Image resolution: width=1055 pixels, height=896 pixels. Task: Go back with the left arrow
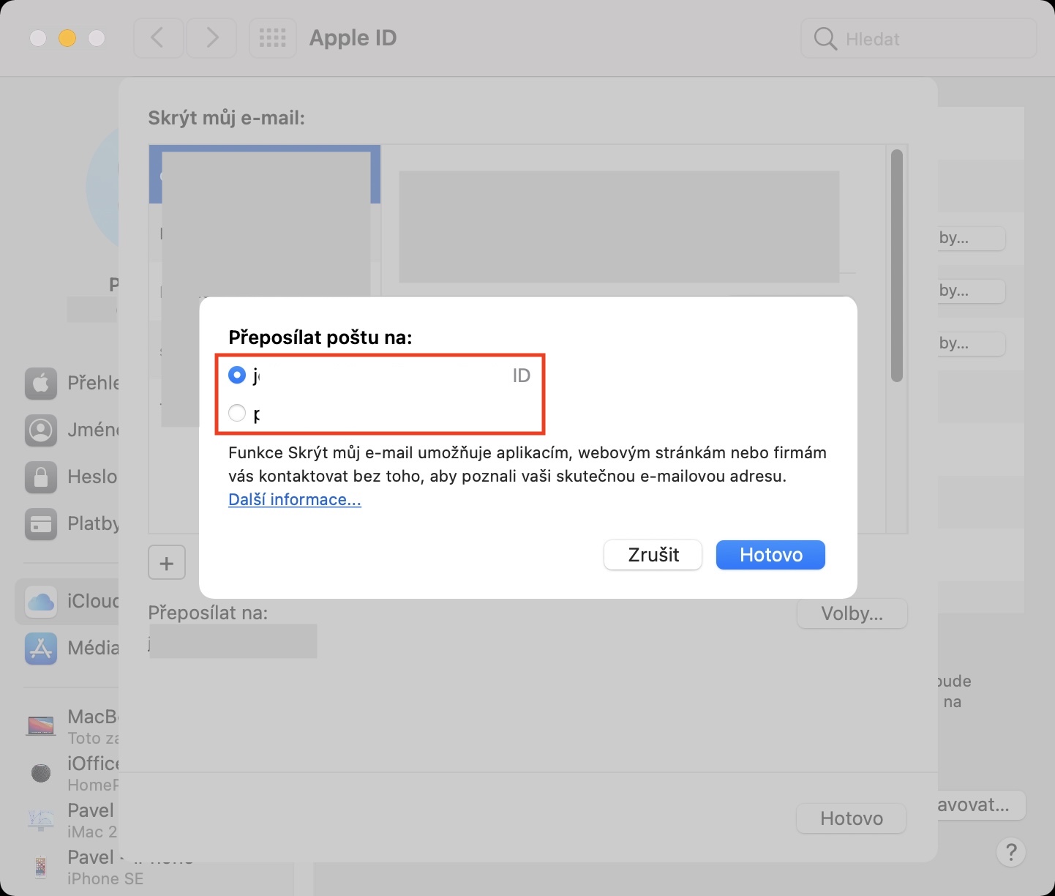click(x=158, y=38)
